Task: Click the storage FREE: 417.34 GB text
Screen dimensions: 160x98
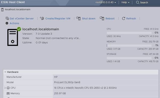Action: pyautogui.click(x=150, y=54)
